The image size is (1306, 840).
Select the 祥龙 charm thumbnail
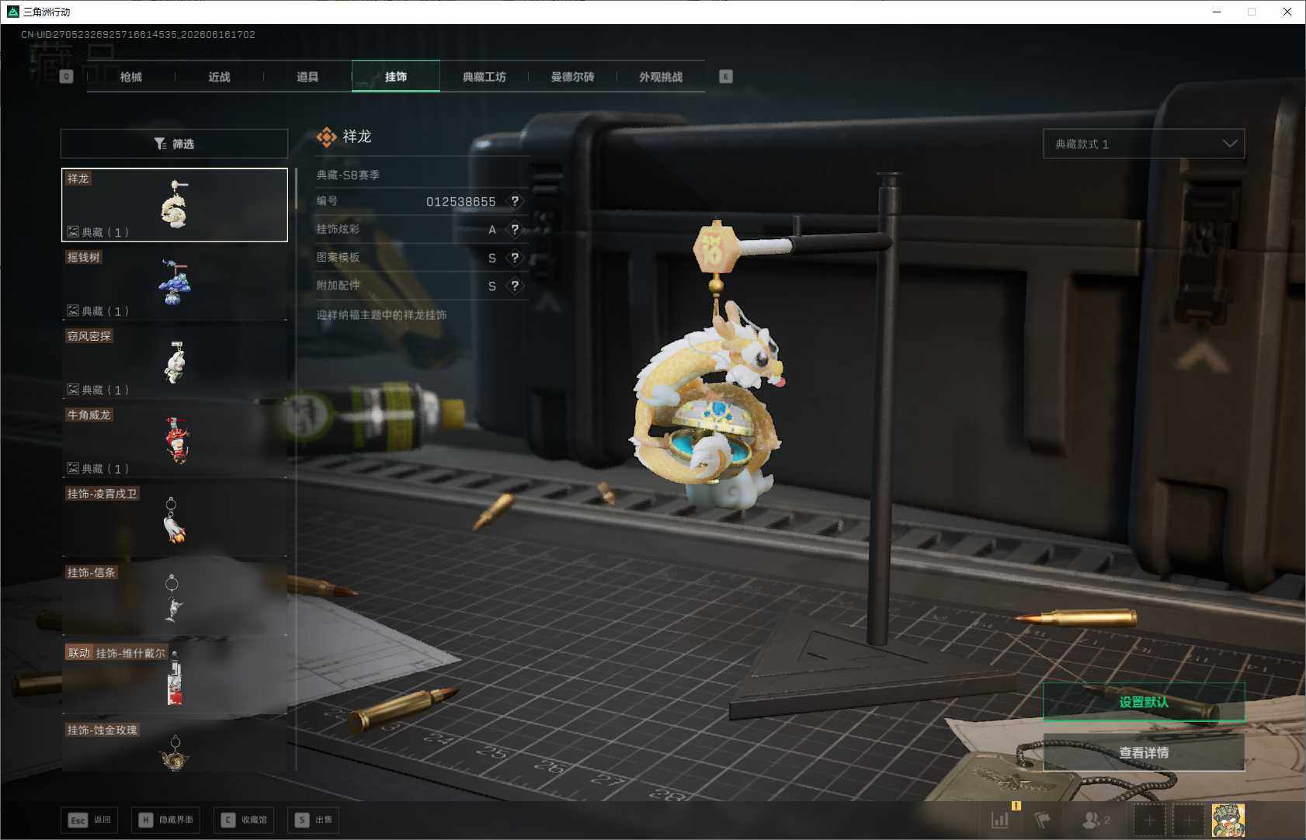point(175,205)
